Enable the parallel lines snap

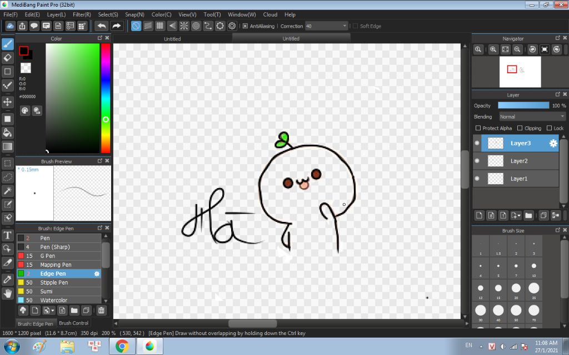[148, 26]
